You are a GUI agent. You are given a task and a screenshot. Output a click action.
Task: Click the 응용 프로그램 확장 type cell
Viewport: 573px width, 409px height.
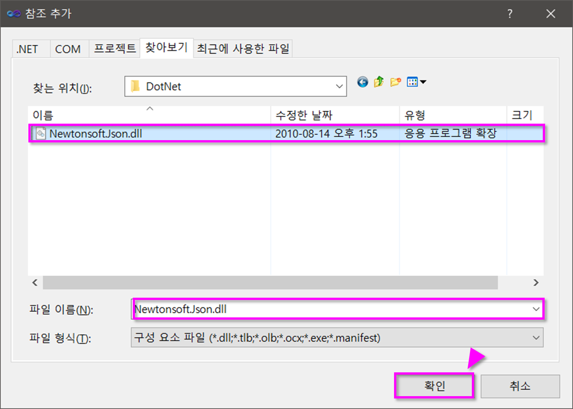451,134
